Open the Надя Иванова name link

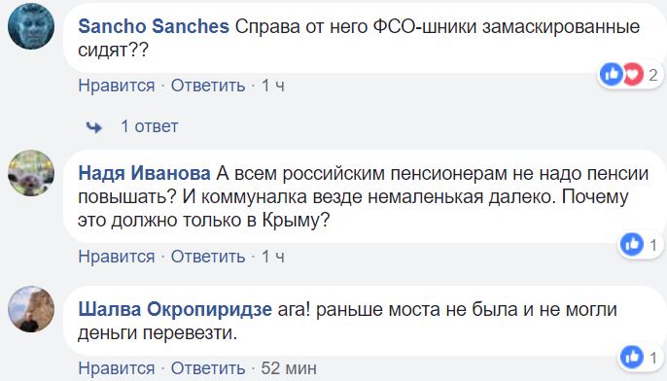click(144, 173)
